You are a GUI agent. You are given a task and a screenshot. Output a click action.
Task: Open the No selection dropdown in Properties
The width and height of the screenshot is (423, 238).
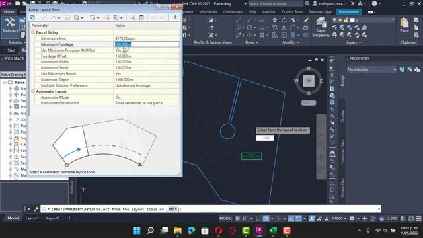(x=371, y=69)
